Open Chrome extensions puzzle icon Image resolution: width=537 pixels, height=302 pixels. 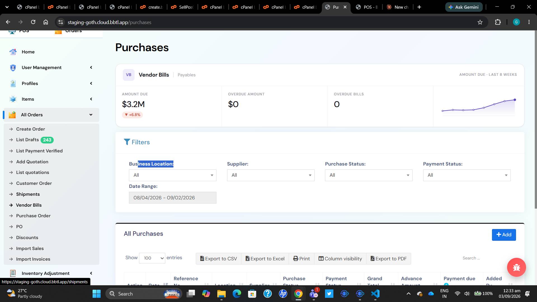pos(498,22)
